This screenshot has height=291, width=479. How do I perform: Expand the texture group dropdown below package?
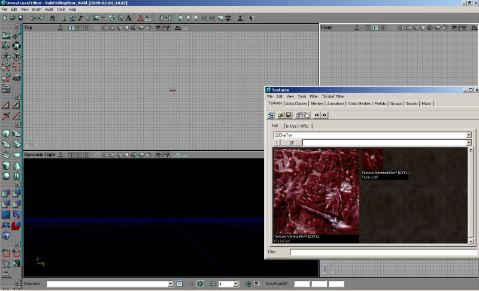coord(469,143)
